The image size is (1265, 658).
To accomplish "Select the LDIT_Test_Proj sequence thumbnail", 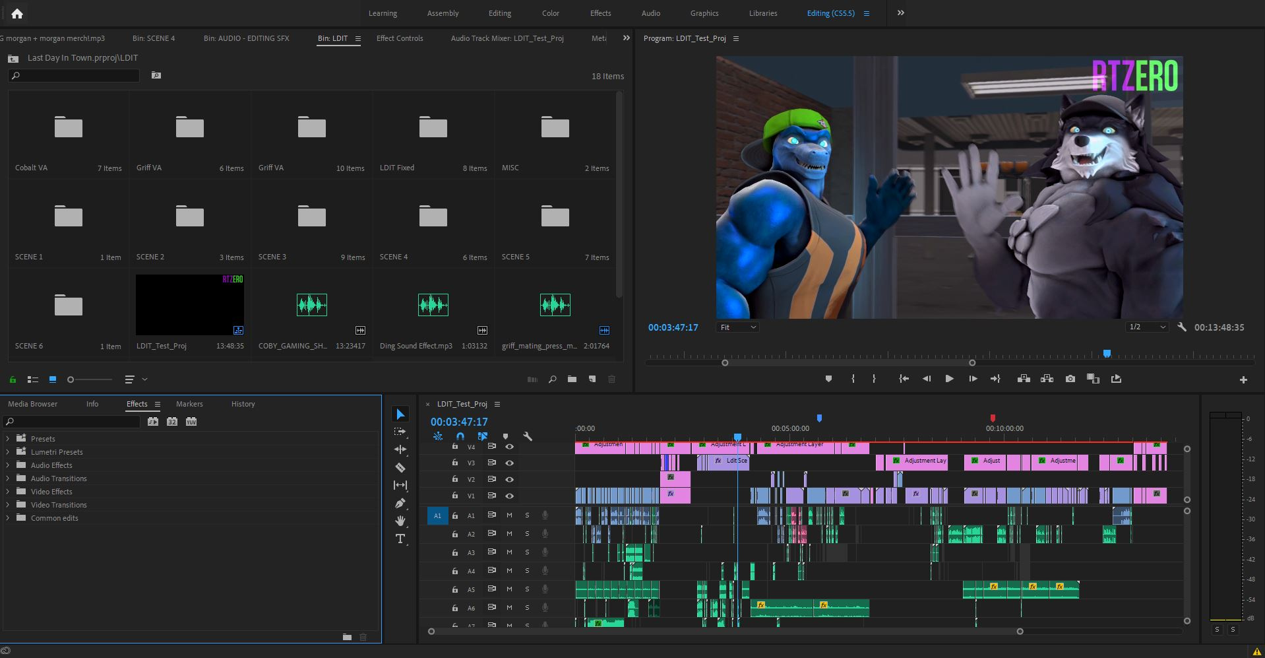I will pyautogui.click(x=190, y=305).
